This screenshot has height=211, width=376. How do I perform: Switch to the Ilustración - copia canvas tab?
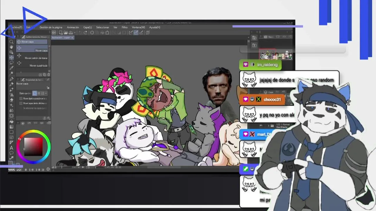pos(63,38)
